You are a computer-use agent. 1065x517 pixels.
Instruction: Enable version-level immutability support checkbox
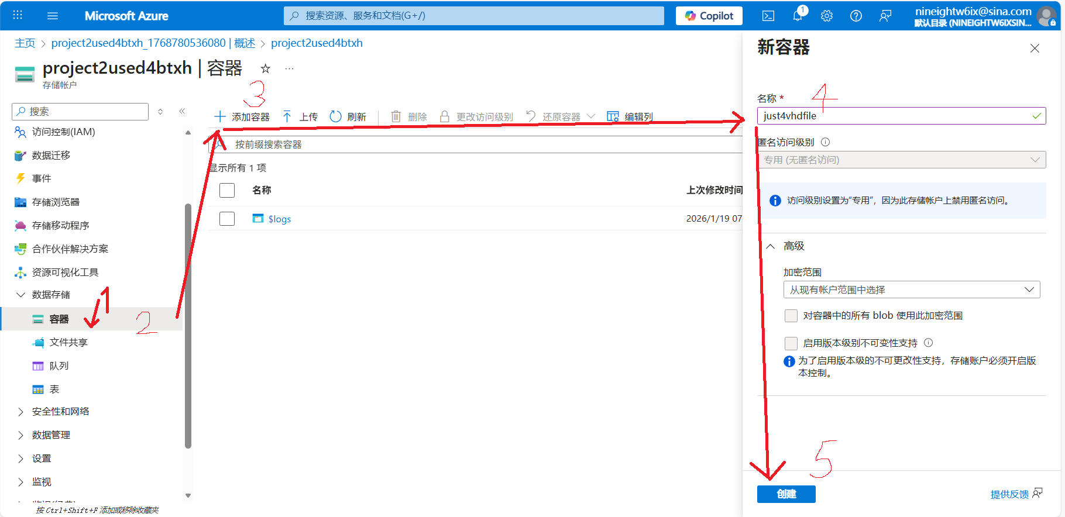click(x=791, y=343)
